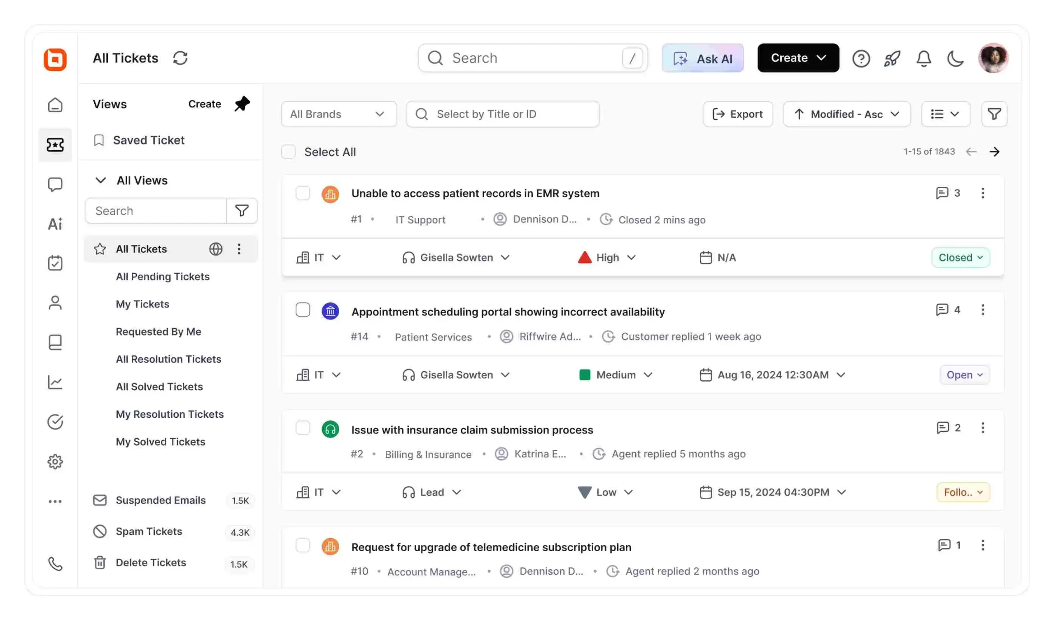Open the High priority dropdown
The width and height of the screenshot is (1054, 620).
tap(606, 257)
